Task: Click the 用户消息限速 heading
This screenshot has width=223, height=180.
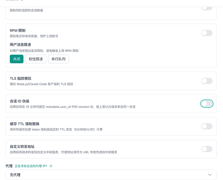Action: click(x=20, y=45)
